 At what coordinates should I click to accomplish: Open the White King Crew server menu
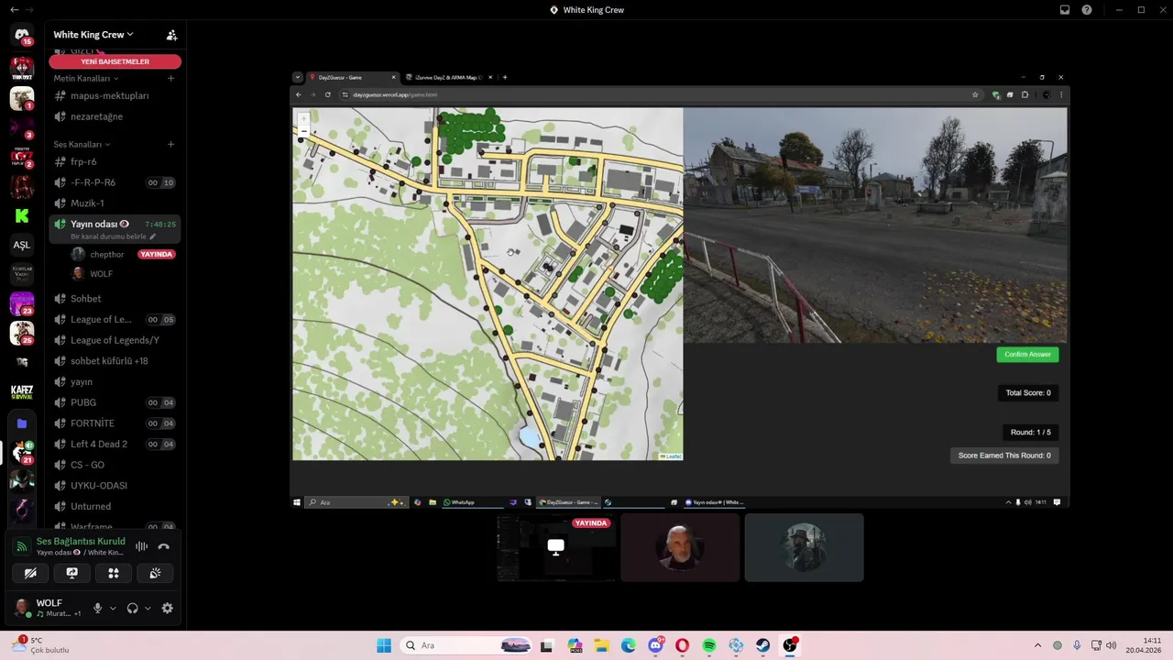point(93,35)
